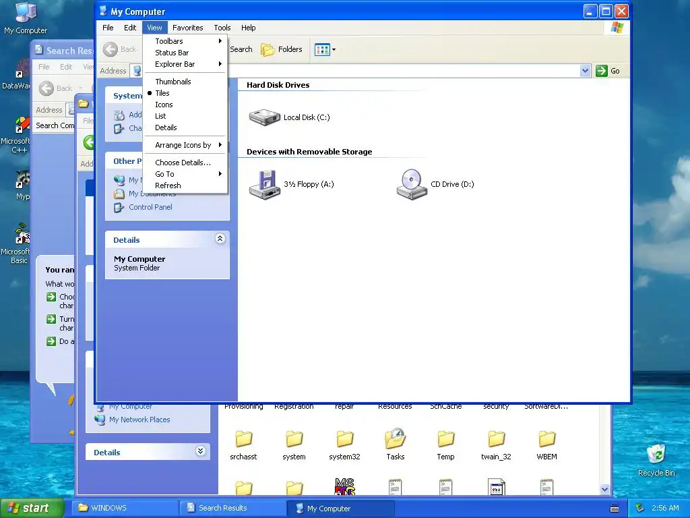690x518 pixels.
Task: Click the Start button
Action: click(32, 508)
